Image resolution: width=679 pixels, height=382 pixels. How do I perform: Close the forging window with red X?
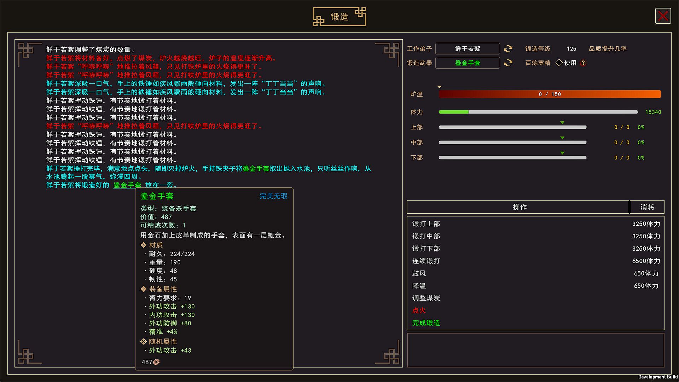[x=663, y=16]
